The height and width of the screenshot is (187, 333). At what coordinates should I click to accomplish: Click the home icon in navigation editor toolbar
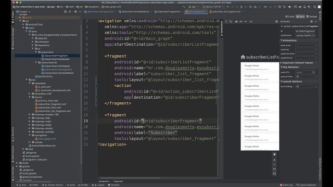click(236, 22)
